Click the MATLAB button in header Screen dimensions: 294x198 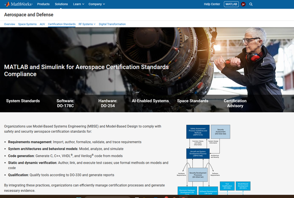click(x=231, y=4)
